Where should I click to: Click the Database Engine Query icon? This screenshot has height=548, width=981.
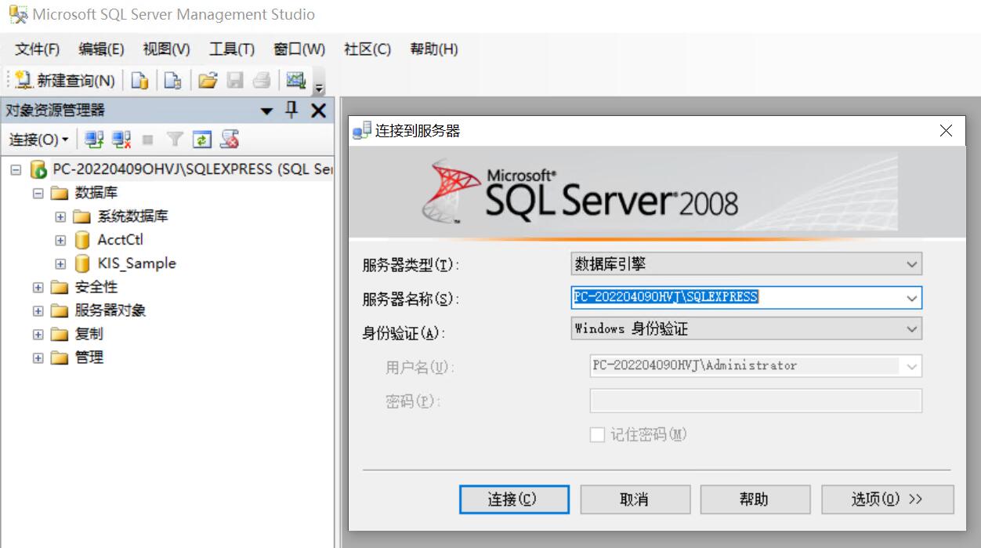point(139,80)
